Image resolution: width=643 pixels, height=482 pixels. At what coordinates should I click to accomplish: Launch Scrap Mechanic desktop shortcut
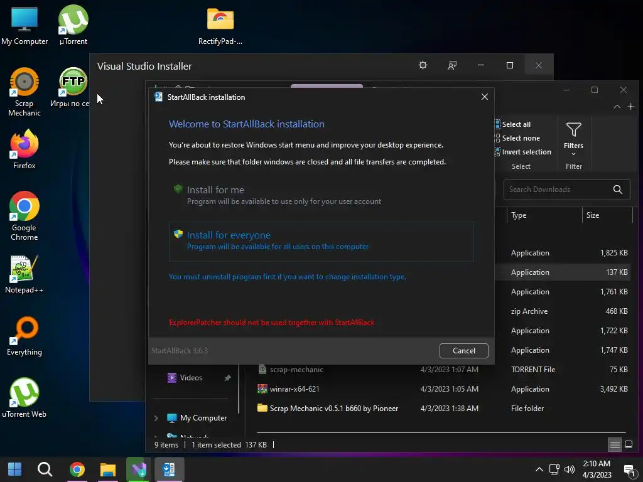[24, 92]
